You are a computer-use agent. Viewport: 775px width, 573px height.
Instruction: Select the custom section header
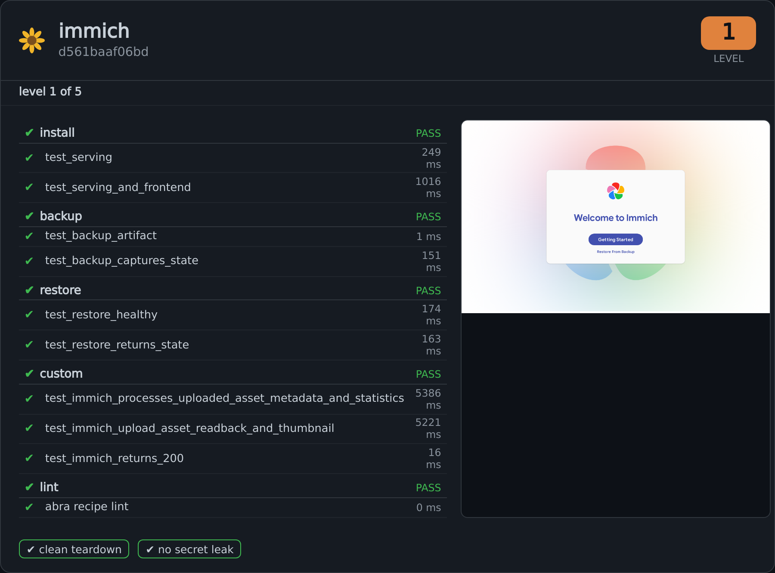pyautogui.click(x=233, y=373)
